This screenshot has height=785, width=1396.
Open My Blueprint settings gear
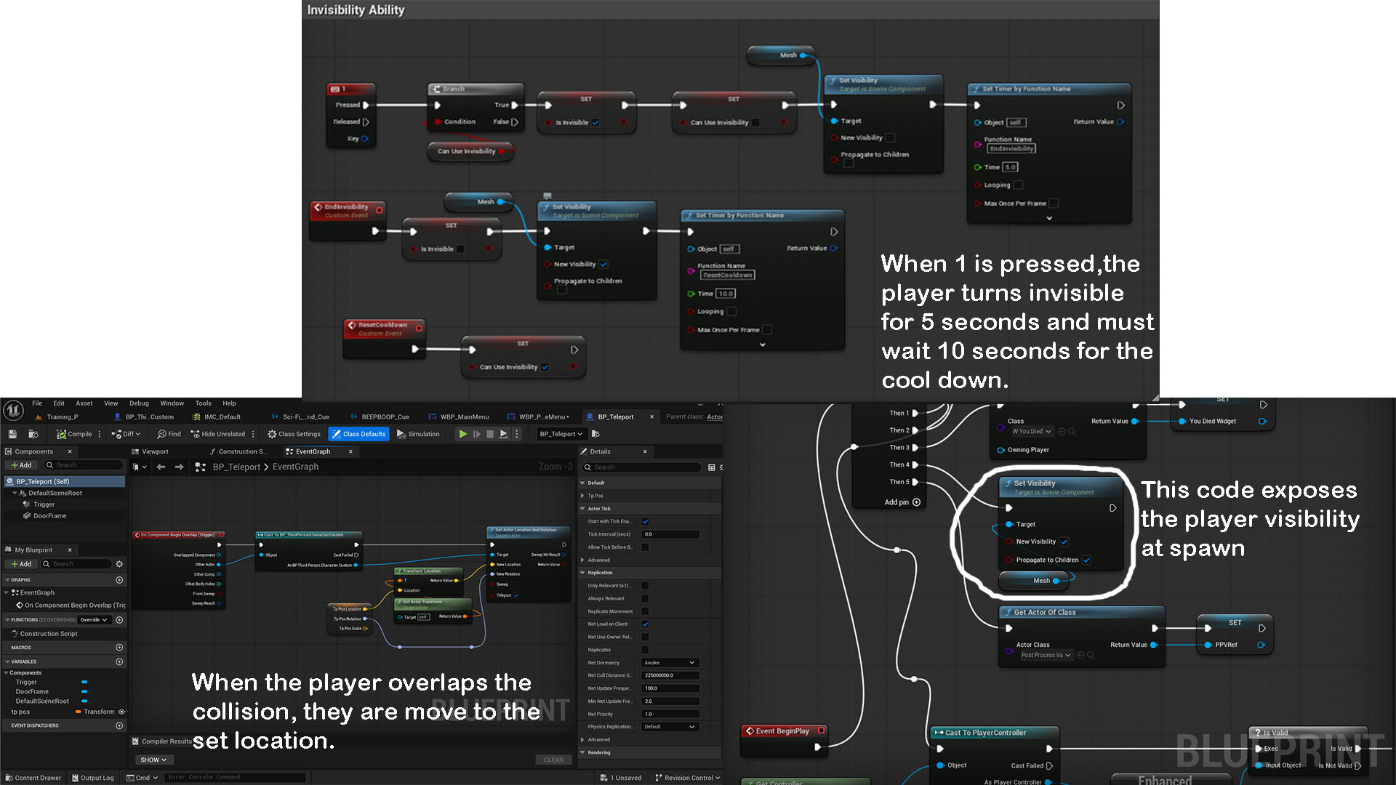click(x=119, y=564)
